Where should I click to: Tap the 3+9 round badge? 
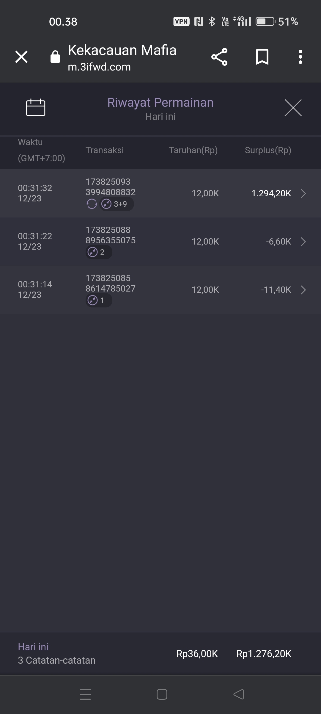tap(117, 204)
